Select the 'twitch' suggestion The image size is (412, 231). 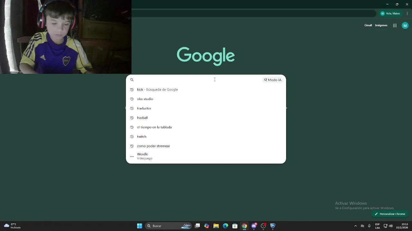[206, 137]
